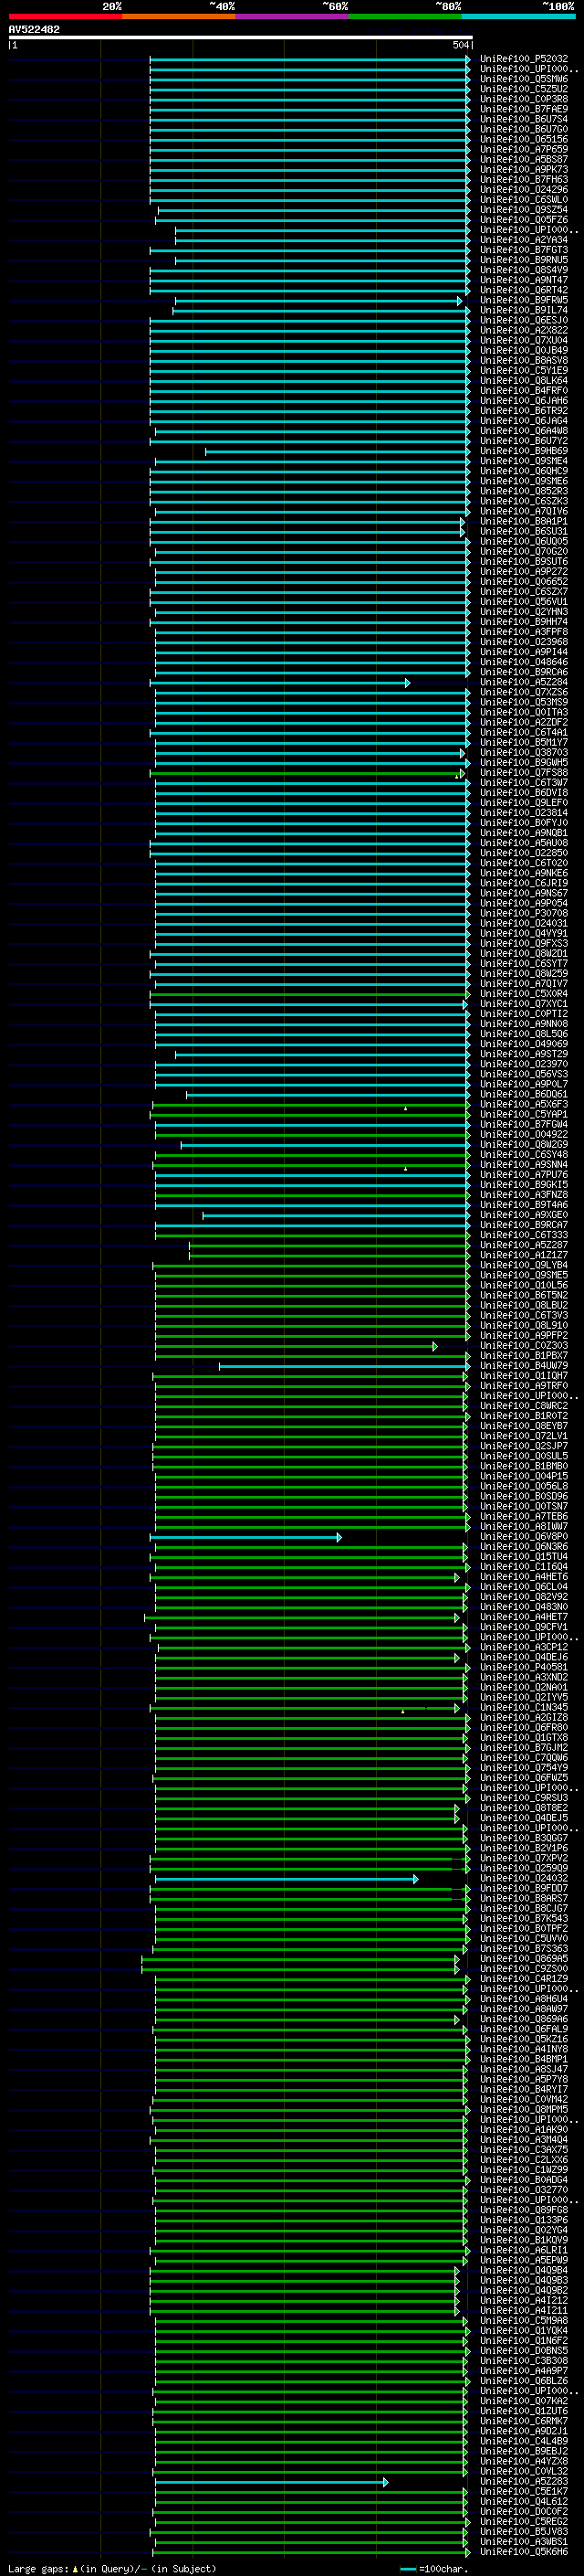Select hit label UniRef100_Q6RT42
This screenshot has width=584, height=2576.
(524, 290)
